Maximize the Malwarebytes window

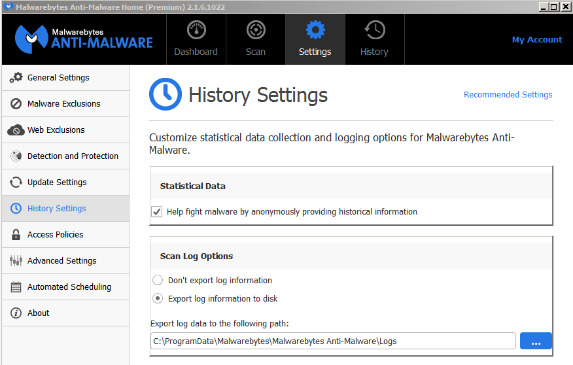(554, 7)
